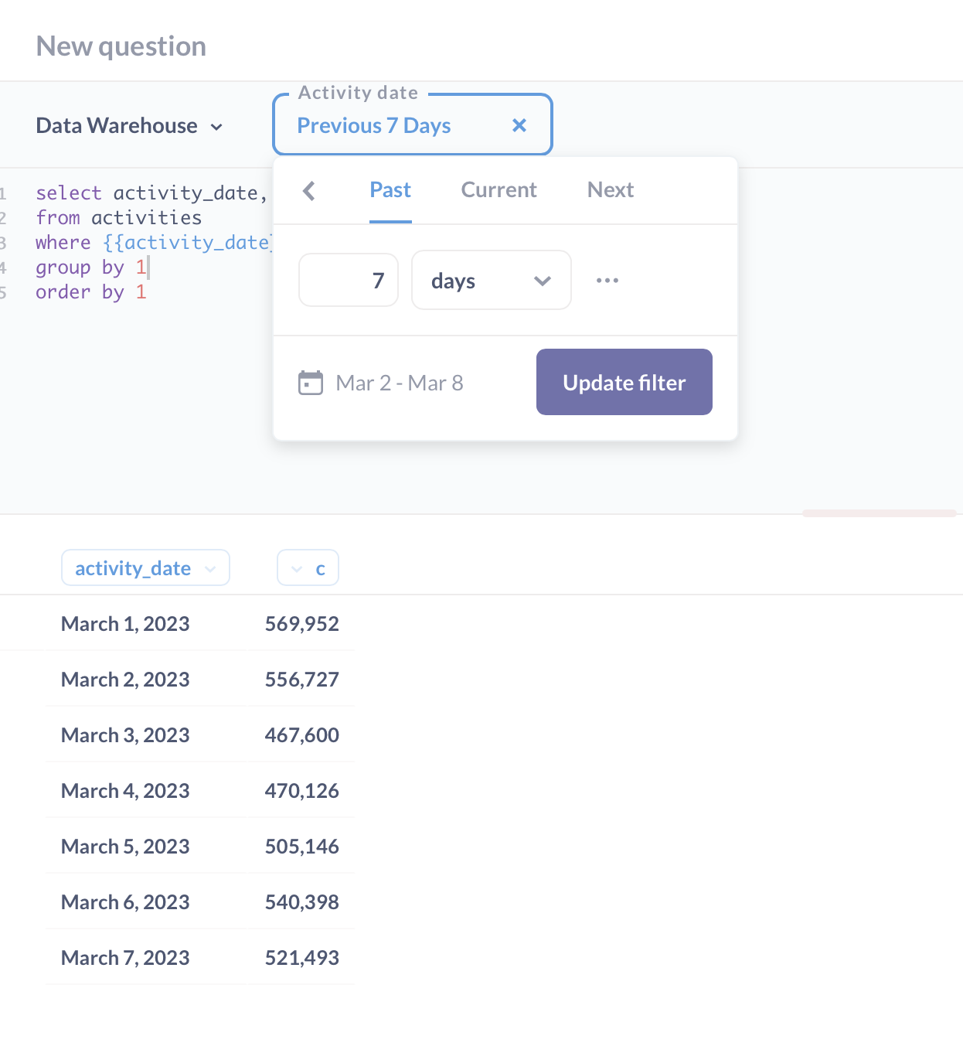This screenshot has width=963, height=1053.
Task: Open the days unit dropdown
Action: pos(491,280)
